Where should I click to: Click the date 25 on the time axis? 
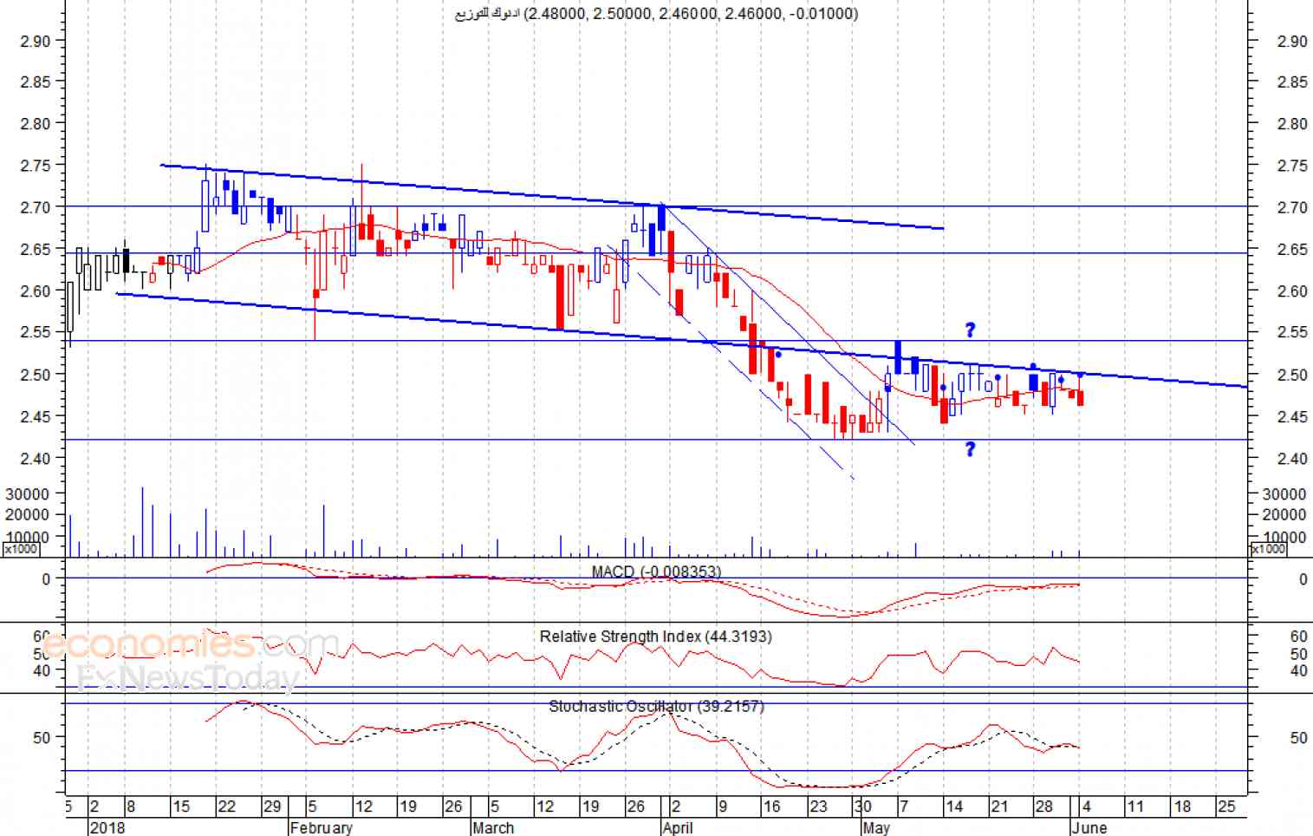[x=1226, y=807]
